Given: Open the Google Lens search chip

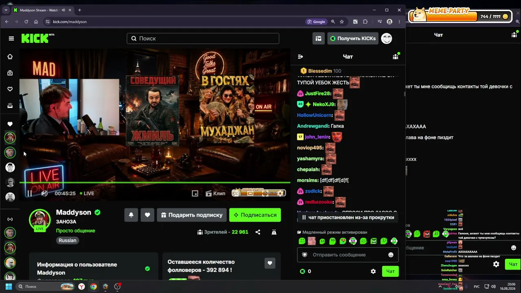Looking at the screenshot, I should (x=316, y=22).
